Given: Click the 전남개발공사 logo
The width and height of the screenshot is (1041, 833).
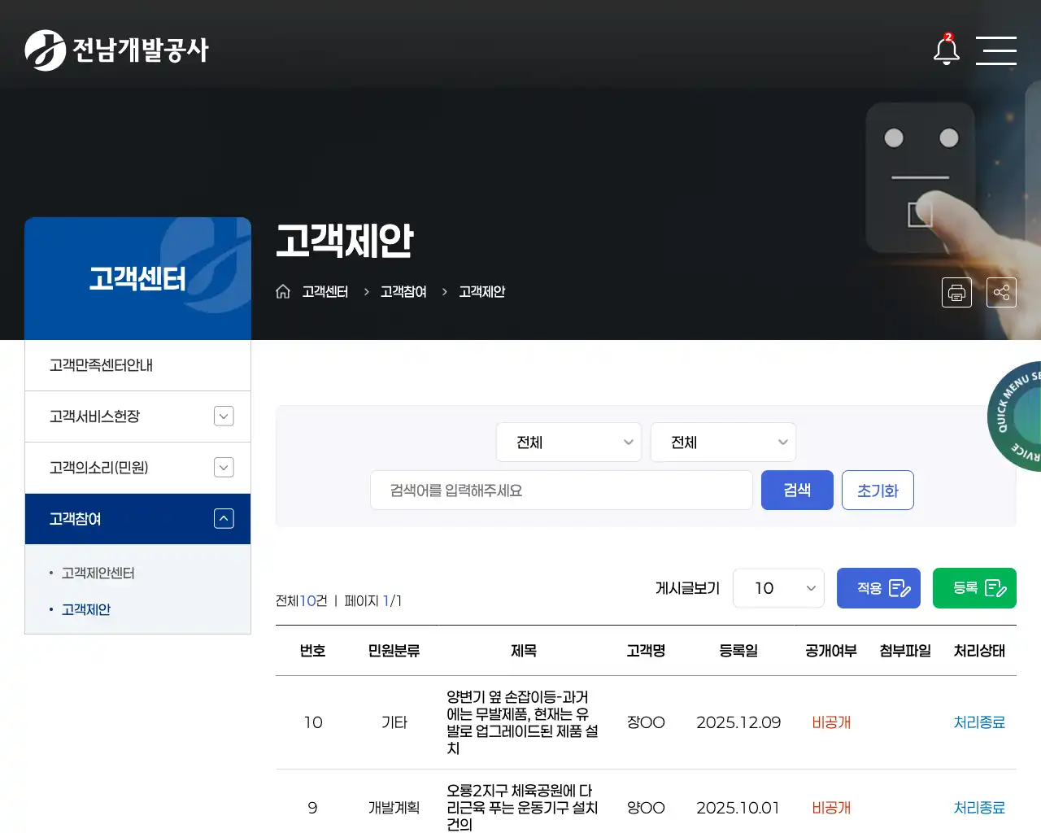Looking at the screenshot, I should pos(117,50).
